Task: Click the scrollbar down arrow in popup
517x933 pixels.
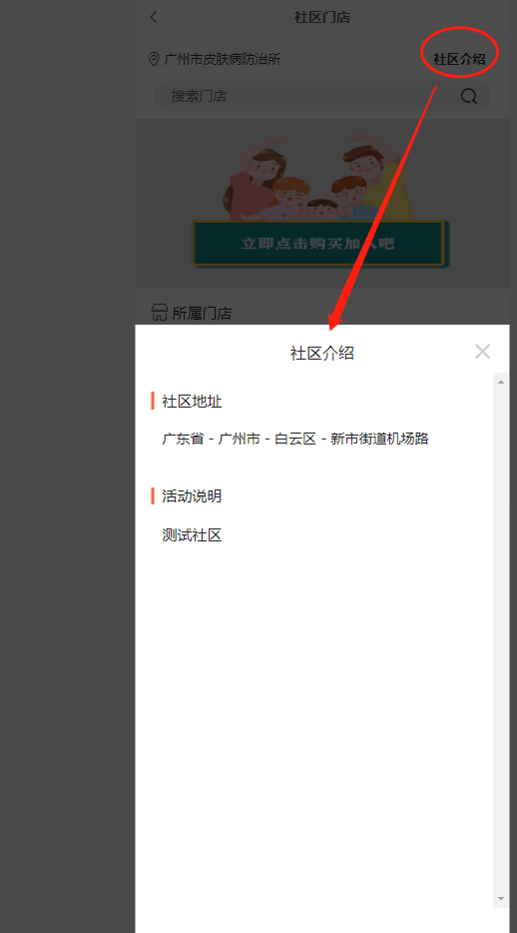Action: [x=501, y=898]
